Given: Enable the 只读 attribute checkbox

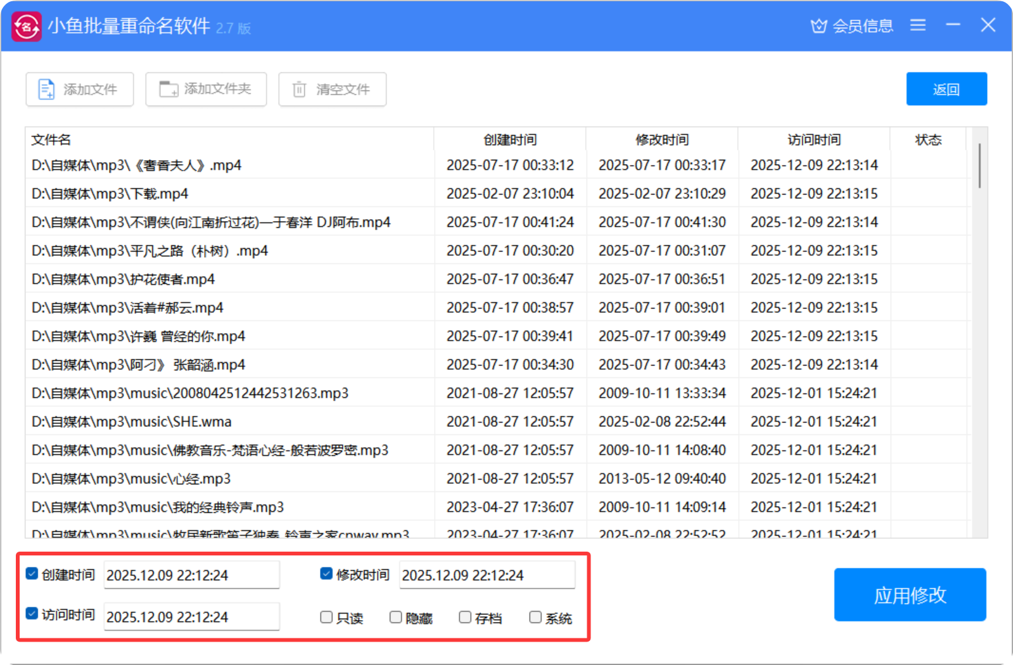Looking at the screenshot, I should (x=326, y=617).
